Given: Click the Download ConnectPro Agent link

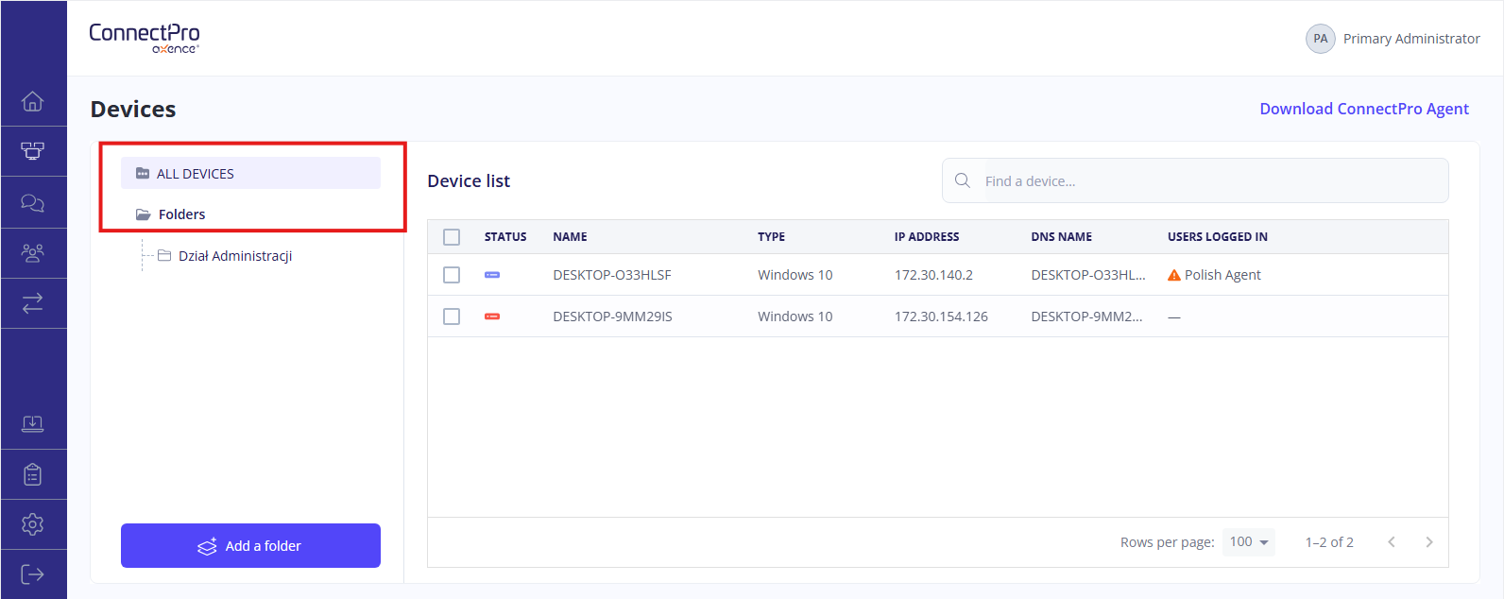Looking at the screenshot, I should pyautogui.click(x=1363, y=109).
